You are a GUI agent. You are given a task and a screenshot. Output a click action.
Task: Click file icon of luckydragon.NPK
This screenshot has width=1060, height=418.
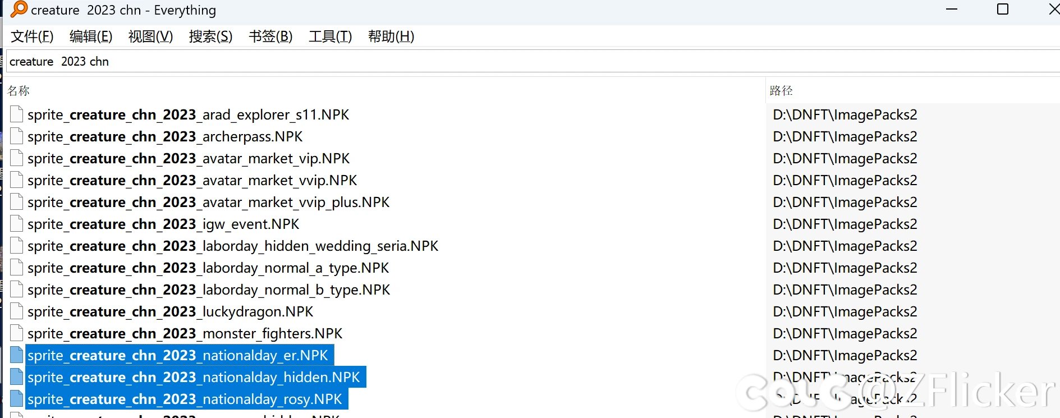pyautogui.click(x=17, y=311)
